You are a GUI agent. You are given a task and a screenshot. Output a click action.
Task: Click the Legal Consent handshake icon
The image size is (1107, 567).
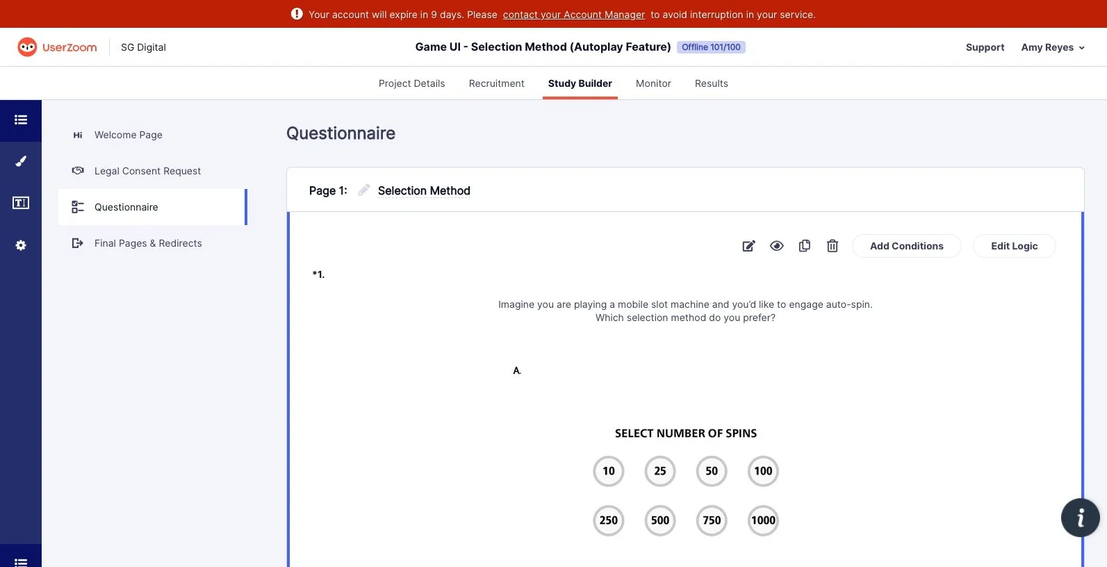[78, 171]
